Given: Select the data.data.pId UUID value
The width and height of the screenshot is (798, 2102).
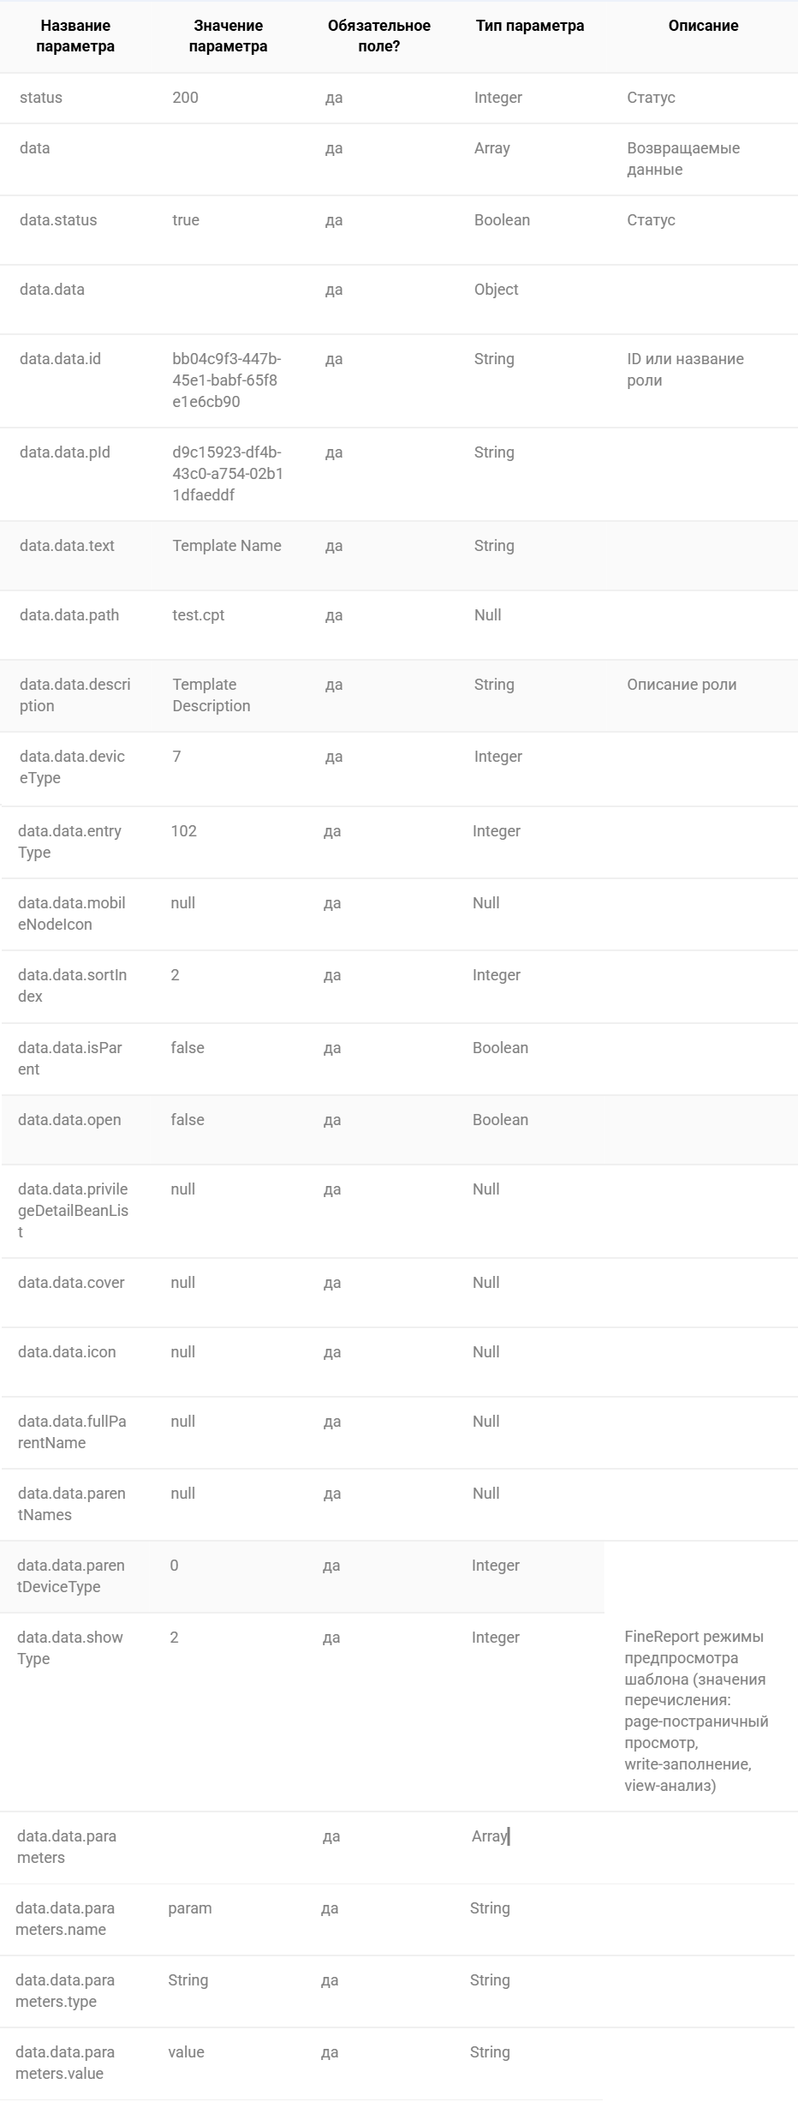Looking at the screenshot, I should (x=228, y=474).
